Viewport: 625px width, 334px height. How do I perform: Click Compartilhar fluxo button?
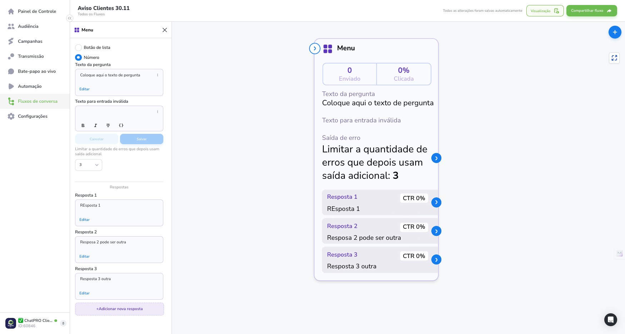coord(591,11)
